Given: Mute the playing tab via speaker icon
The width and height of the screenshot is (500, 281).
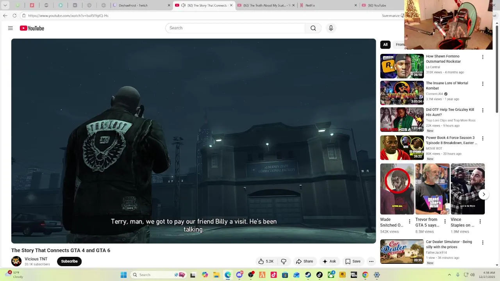Looking at the screenshot, I should pyautogui.click(x=183, y=5).
